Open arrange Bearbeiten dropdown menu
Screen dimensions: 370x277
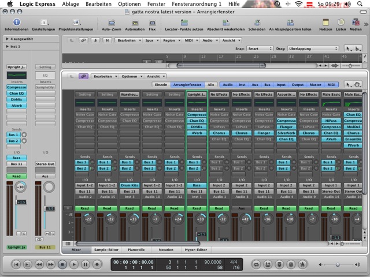pos(128,40)
